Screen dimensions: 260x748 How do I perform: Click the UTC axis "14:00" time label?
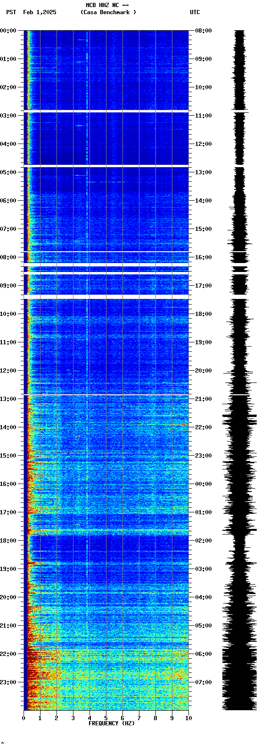(203, 201)
